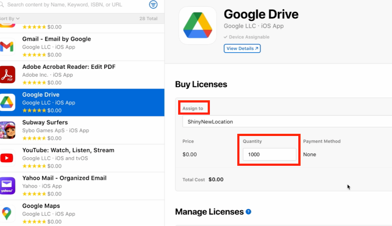
Task: Click the large Google Drive logo
Action: 197,25
